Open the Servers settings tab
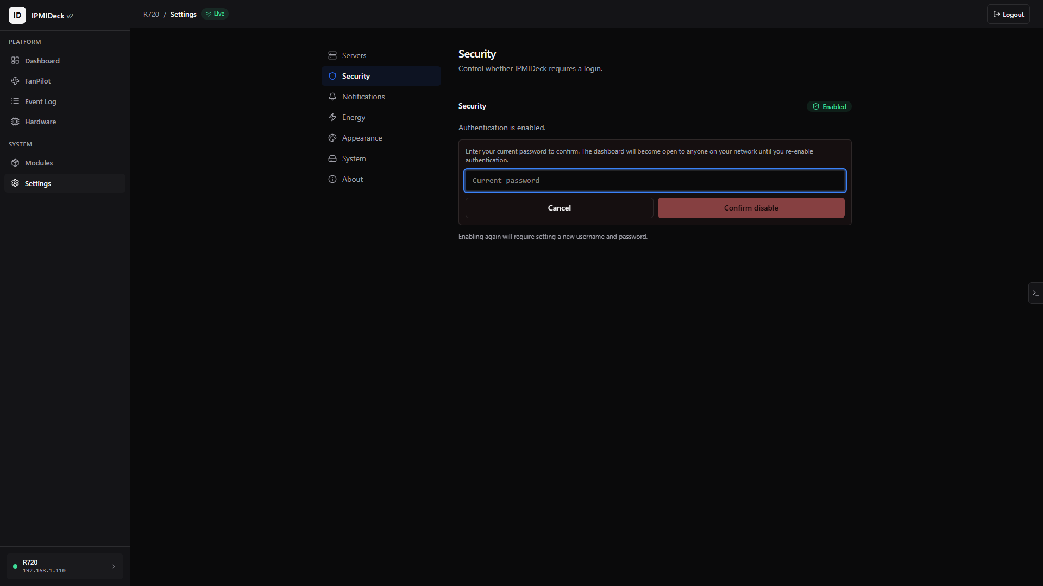The width and height of the screenshot is (1043, 586). 381,55
